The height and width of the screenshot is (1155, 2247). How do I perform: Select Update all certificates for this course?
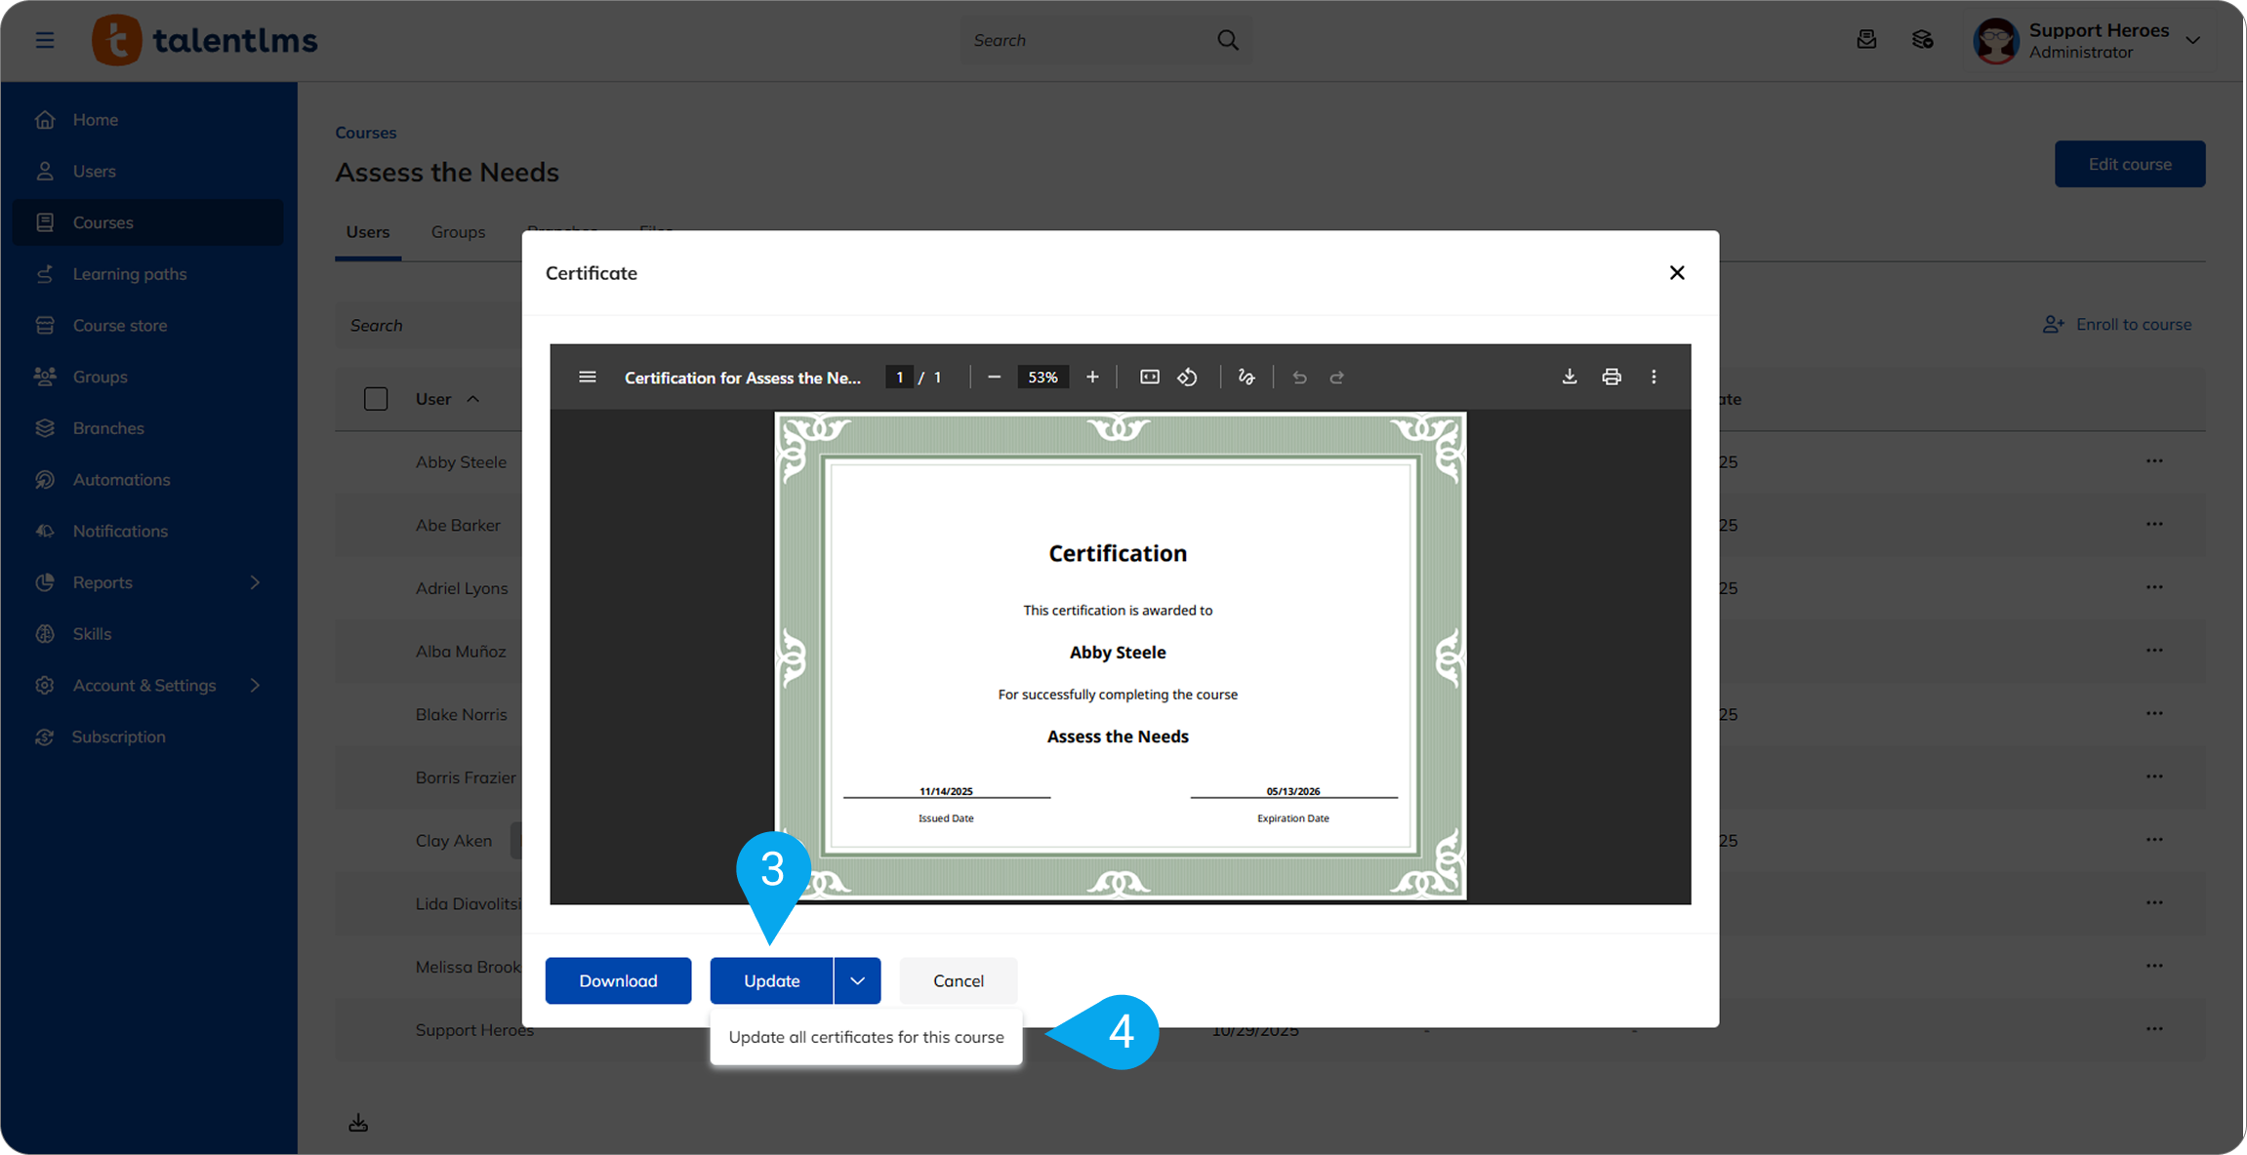tap(866, 1037)
